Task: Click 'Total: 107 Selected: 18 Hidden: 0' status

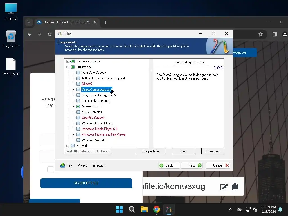Action: coord(87,151)
